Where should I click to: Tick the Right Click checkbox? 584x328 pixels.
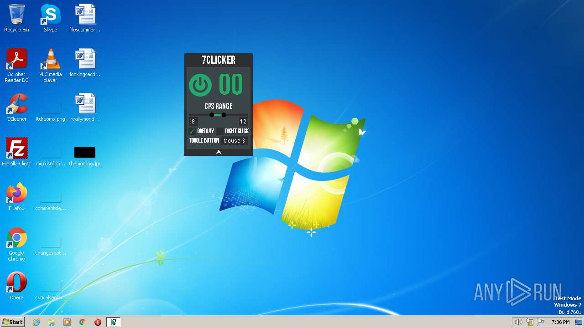221,131
